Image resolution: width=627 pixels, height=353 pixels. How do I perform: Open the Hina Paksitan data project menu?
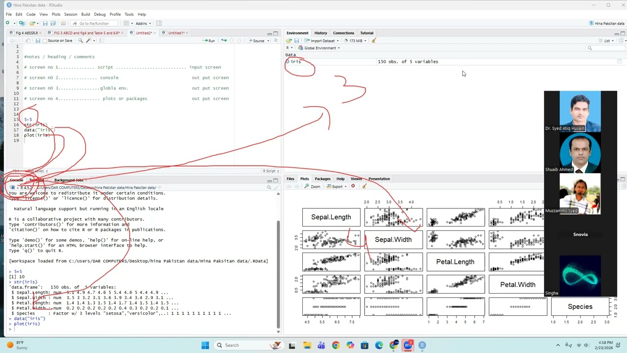coord(607,23)
